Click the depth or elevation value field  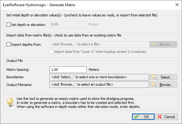coord(68,24)
